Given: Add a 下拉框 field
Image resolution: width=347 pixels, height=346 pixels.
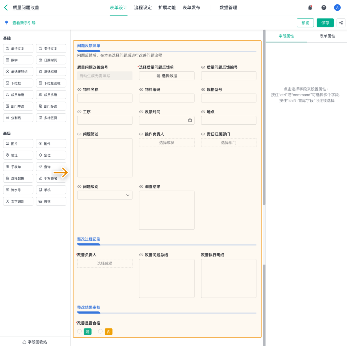Looking at the screenshot, I should click(18, 83).
